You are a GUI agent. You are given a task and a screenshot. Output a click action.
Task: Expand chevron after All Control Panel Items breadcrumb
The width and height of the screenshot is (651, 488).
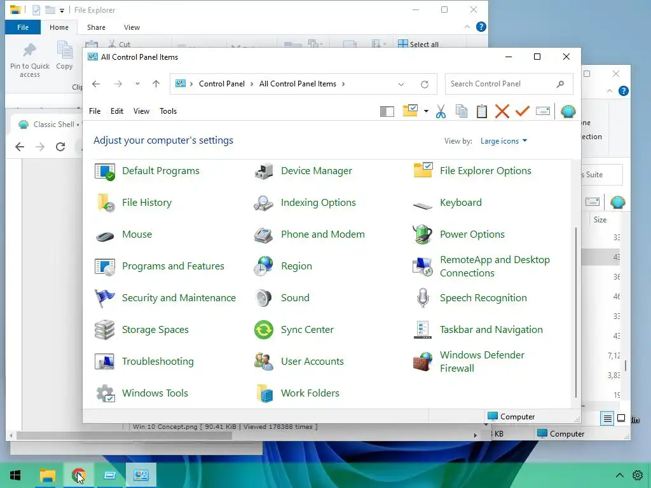click(343, 84)
